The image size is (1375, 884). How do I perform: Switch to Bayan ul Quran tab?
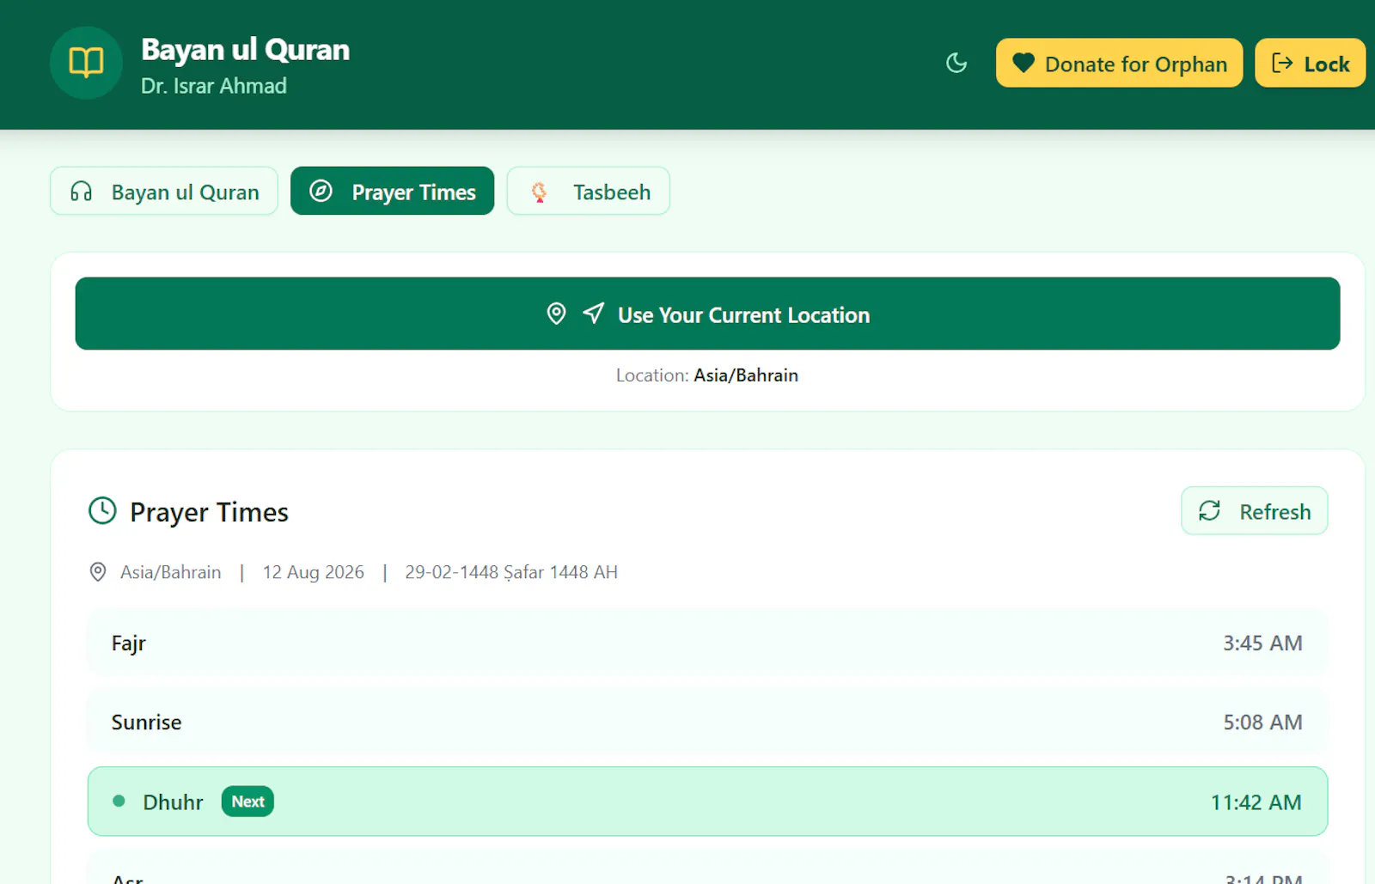coord(164,191)
